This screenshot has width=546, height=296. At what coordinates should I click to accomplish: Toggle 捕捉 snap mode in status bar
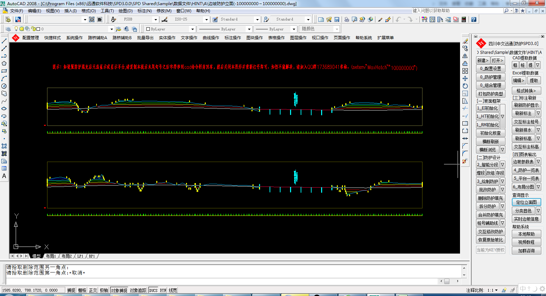tap(71, 290)
